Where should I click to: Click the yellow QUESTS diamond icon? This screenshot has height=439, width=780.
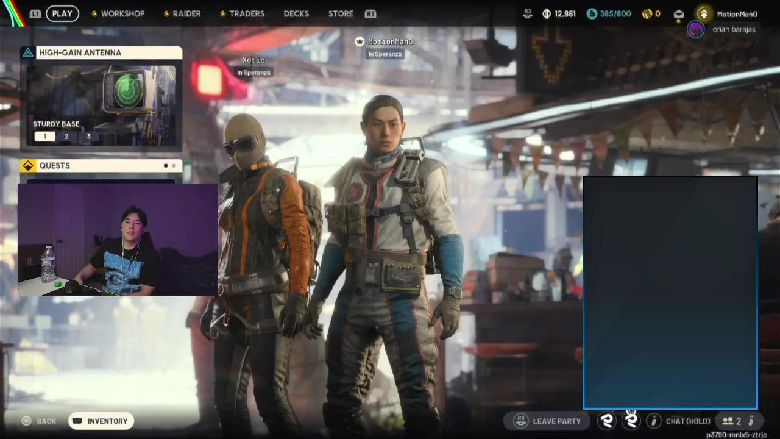(27, 166)
